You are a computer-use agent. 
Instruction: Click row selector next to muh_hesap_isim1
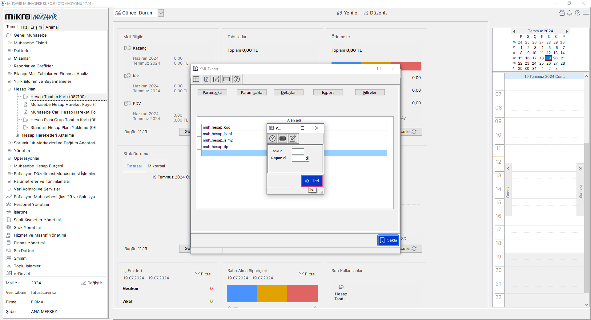(199, 134)
